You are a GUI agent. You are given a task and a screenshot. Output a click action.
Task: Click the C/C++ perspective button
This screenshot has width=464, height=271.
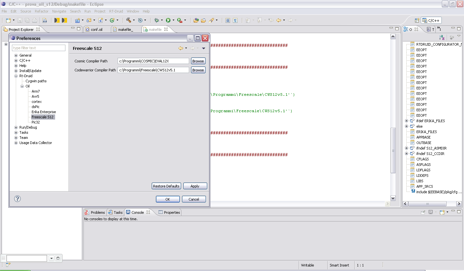[431, 20]
